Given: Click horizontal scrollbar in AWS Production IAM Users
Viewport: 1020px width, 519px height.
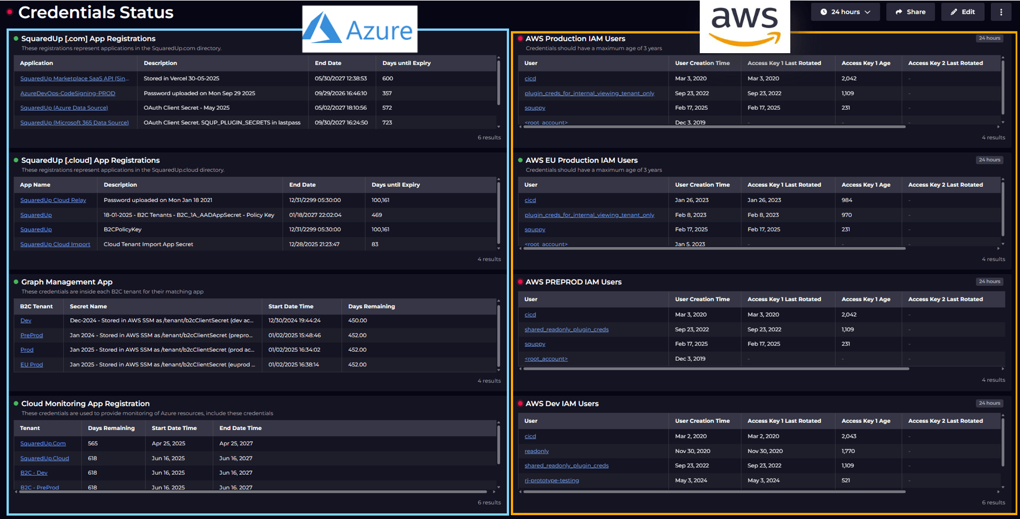Looking at the screenshot, I should 714,127.
